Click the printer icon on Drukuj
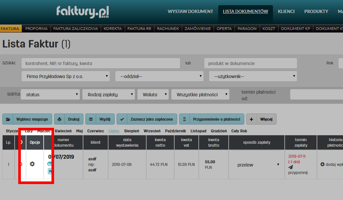This screenshot has height=200, width=343. pos(60,119)
